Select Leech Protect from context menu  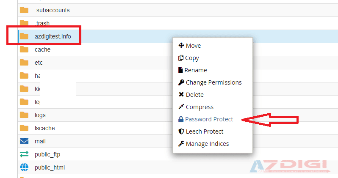click(204, 131)
